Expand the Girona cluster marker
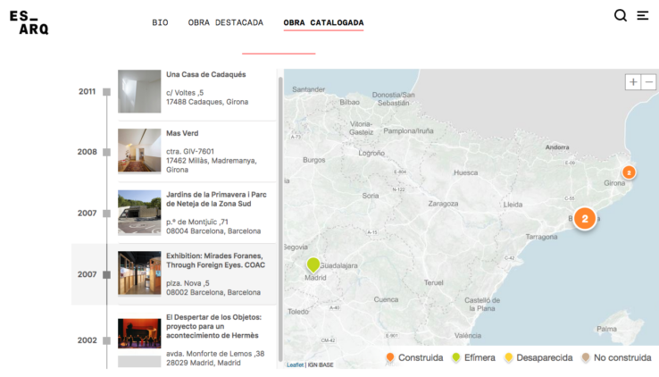The height and width of the screenshot is (377, 659). point(629,172)
